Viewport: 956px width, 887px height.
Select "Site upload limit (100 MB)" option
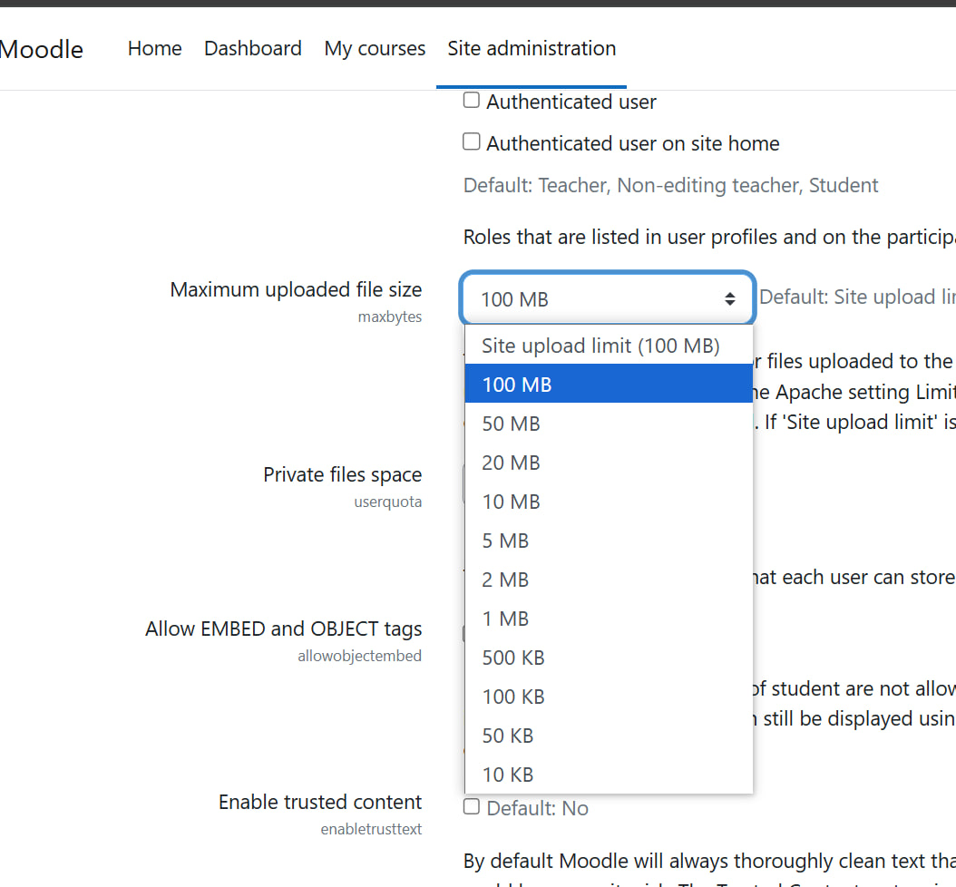coord(600,346)
